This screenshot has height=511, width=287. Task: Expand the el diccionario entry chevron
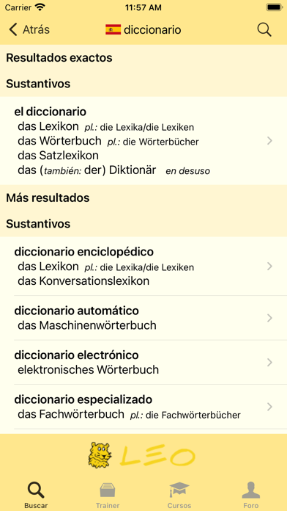(x=269, y=141)
